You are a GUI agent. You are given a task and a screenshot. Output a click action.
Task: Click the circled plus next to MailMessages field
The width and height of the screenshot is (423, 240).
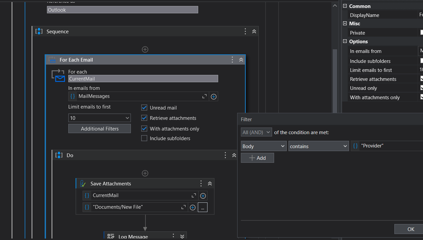213,96
